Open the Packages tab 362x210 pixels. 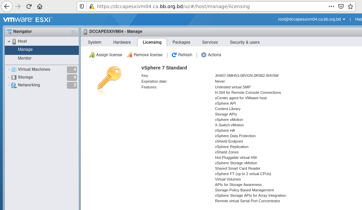(x=181, y=42)
